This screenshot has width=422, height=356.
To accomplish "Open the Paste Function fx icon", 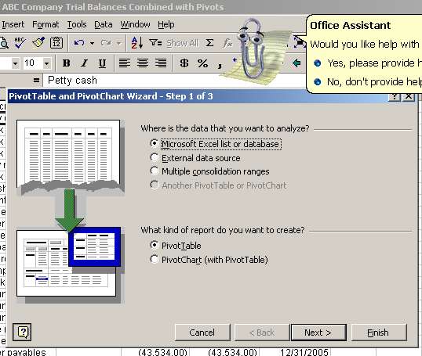I will pyautogui.click(x=227, y=43).
